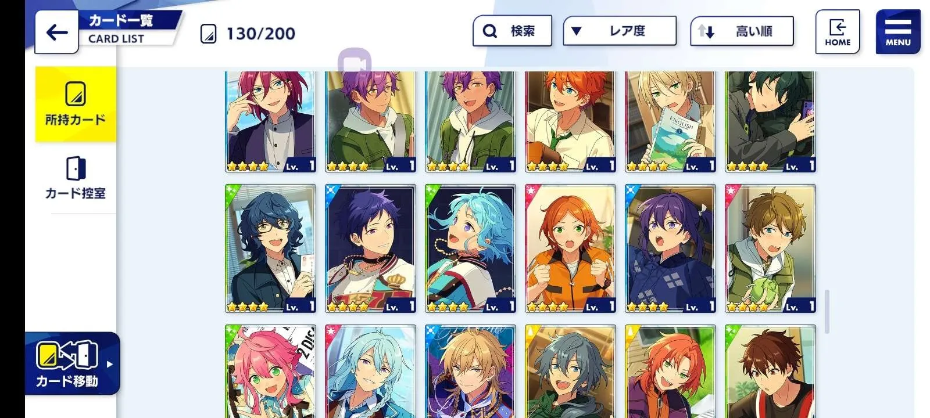The width and height of the screenshot is (930, 418).
Task: Tap the back arrow button
Action: tap(56, 32)
